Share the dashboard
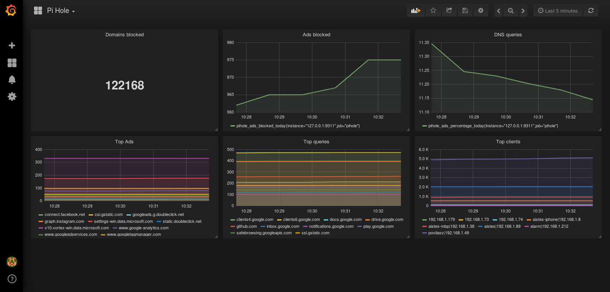Viewport: 610px width, 292px height. pos(449,11)
